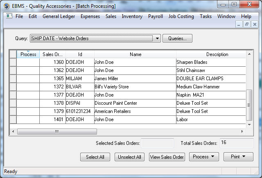Toggle Process cell for sales order 1372
Image resolution: width=262 pixels, height=178 pixels.
pos(28,87)
